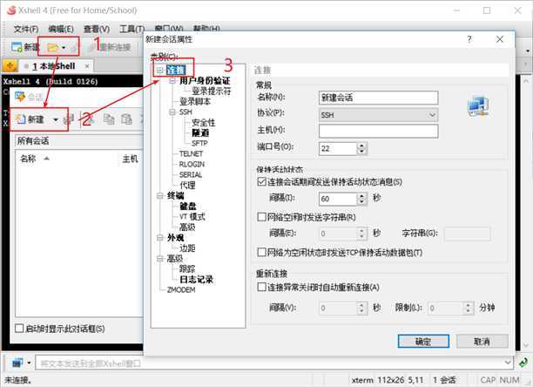The width and height of the screenshot is (533, 387).
Task: Click the paste icon in the Sessions toolbar
Action: [x=127, y=119]
